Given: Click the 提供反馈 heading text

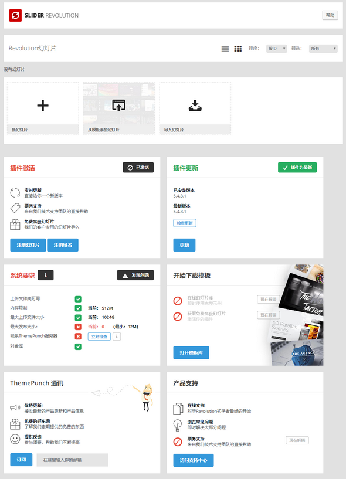Looking at the screenshot, I should 33,437.
